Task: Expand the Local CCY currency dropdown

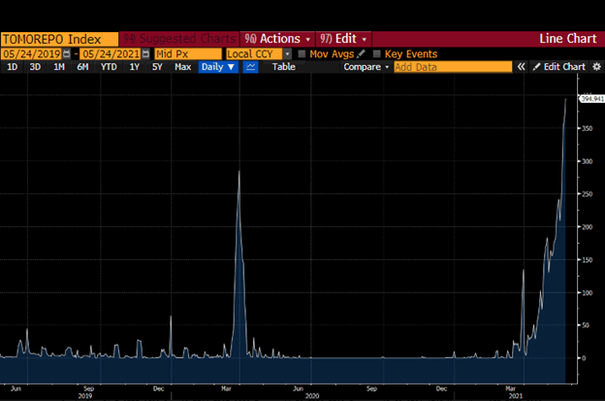Action: pyautogui.click(x=287, y=54)
